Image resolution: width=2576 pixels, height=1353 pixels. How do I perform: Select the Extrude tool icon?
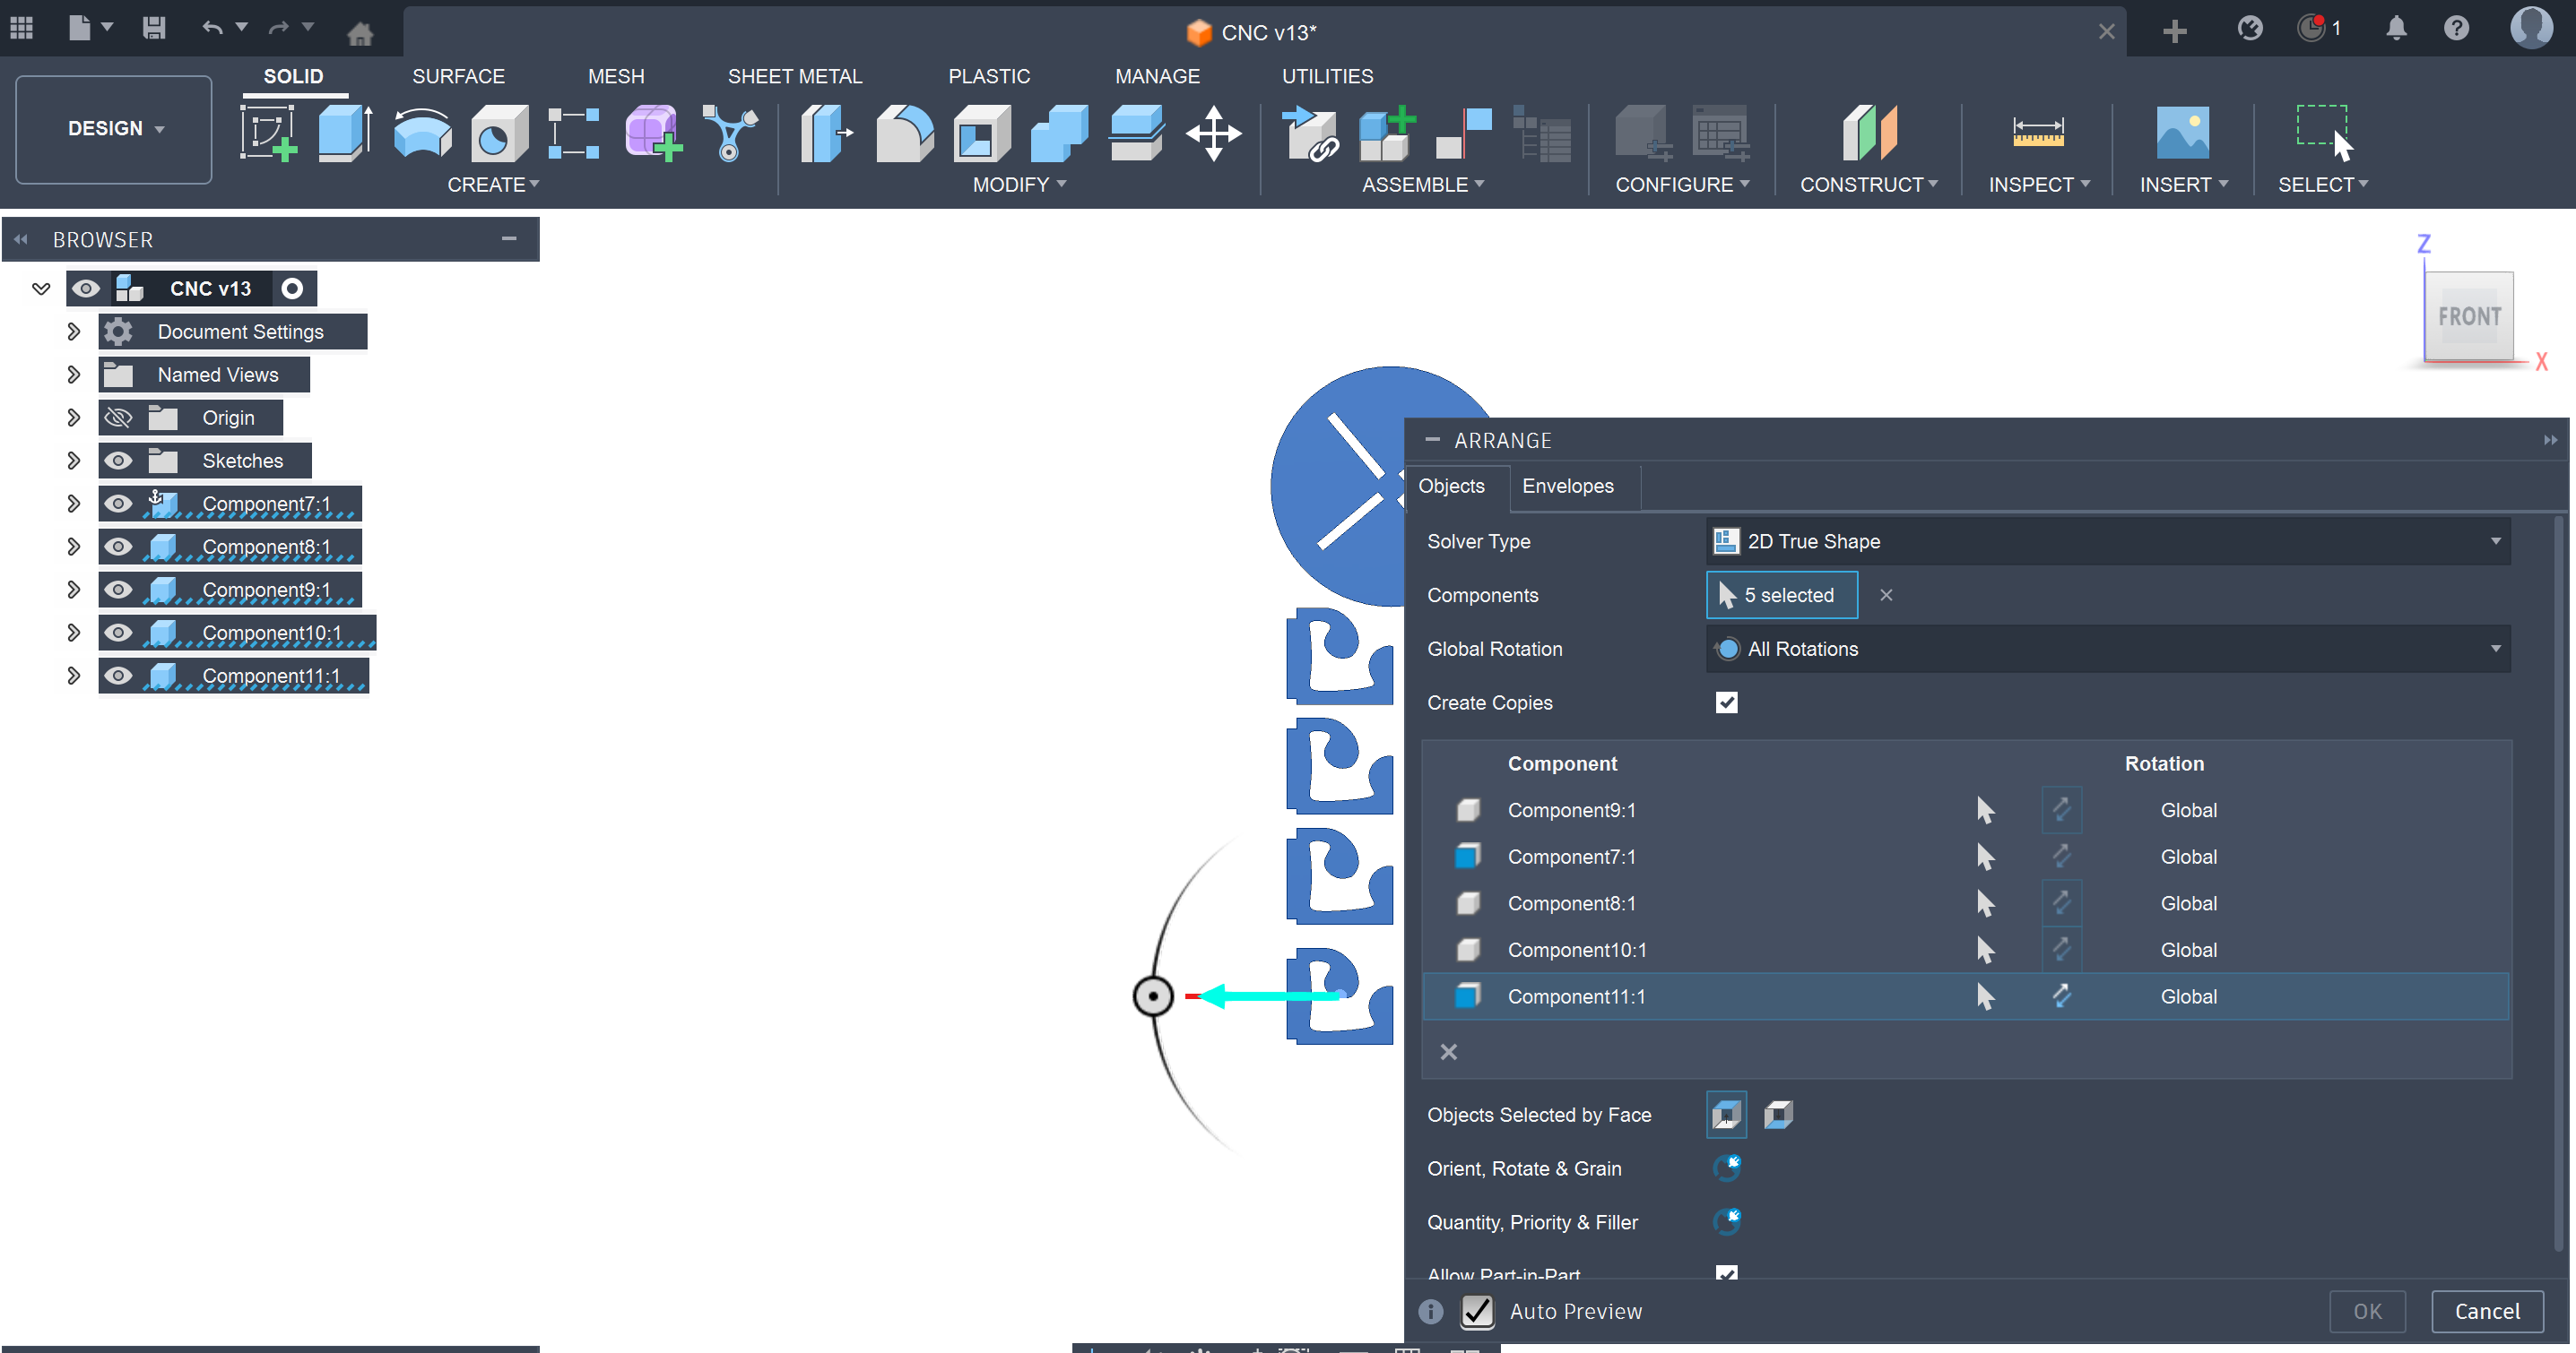tap(344, 133)
